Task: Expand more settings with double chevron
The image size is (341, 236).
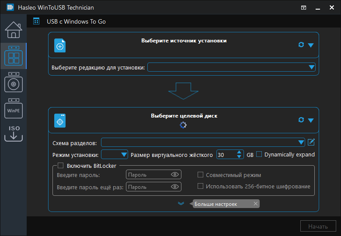Action: tap(181, 203)
